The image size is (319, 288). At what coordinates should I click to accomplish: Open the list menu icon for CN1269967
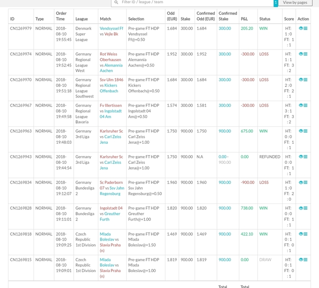pos(305,105)
